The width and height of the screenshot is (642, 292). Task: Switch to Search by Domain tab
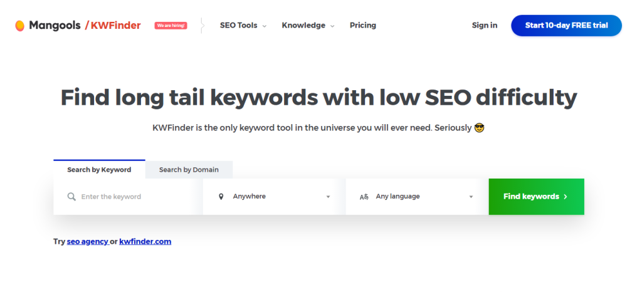189,170
